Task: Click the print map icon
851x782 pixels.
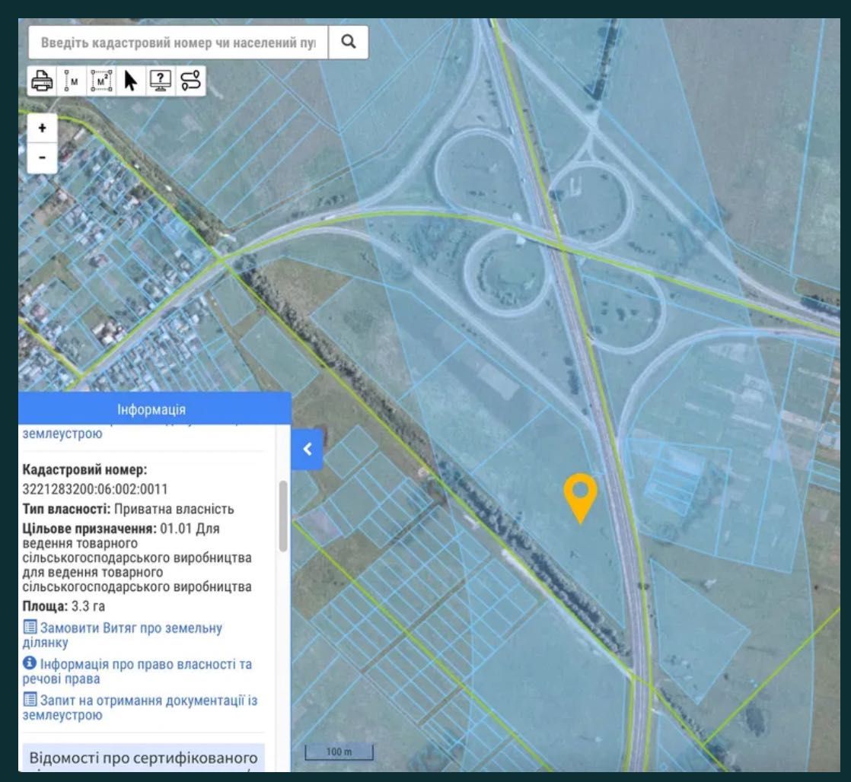Action: point(42,81)
